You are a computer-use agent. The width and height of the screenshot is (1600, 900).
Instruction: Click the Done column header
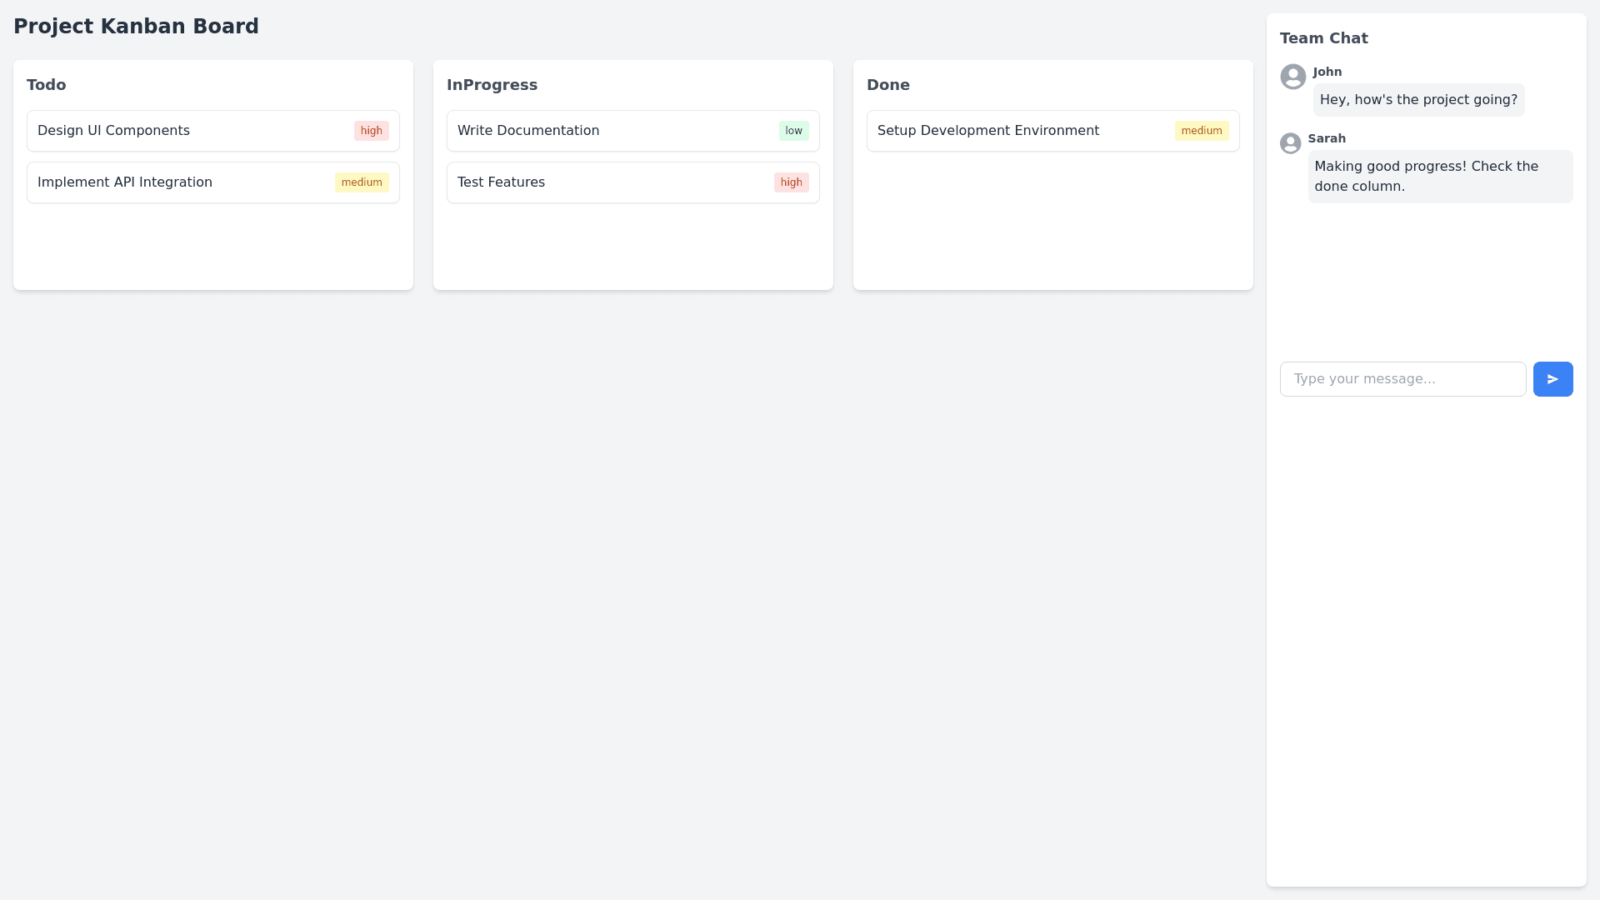[x=887, y=85]
